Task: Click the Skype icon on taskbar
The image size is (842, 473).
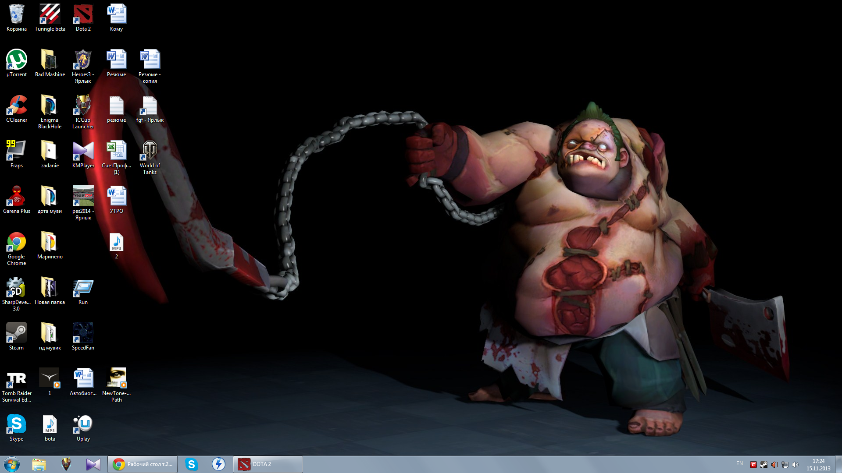Action: point(192,464)
